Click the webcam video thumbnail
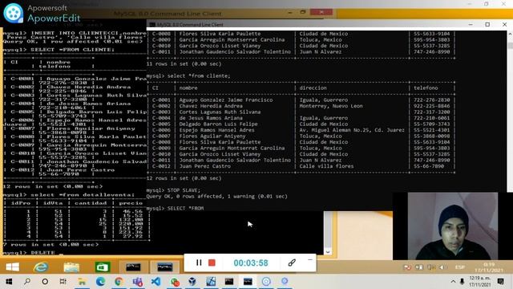Screen dimensions: 513x289 pyautogui.click(x=453, y=226)
